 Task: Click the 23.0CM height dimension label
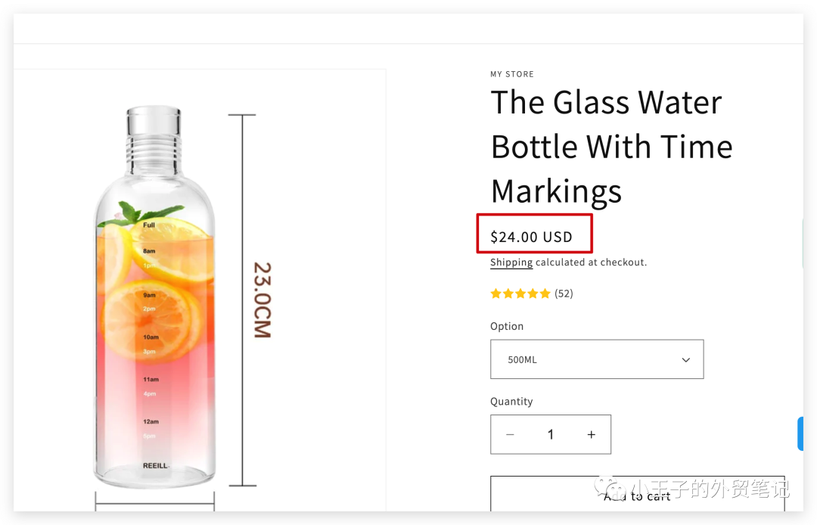[262, 300]
